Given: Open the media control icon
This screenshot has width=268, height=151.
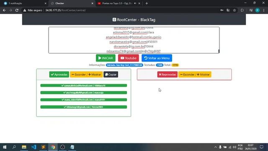Looking at the screenshot, I should click(x=251, y=10).
